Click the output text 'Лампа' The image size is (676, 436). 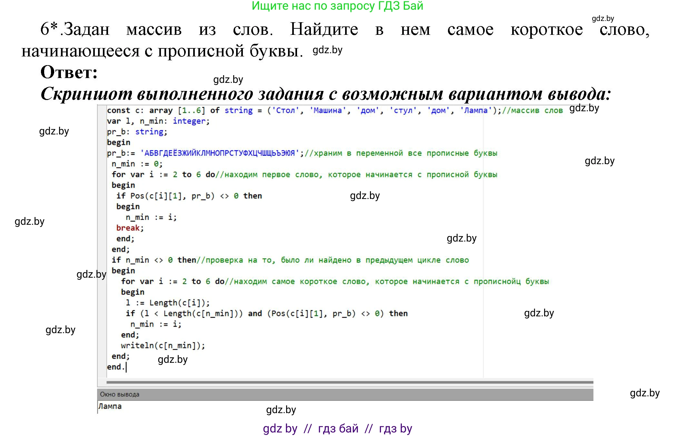click(x=110, y=406)
